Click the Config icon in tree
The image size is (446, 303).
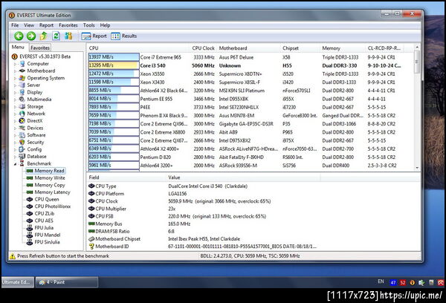(x=22, y=149)
